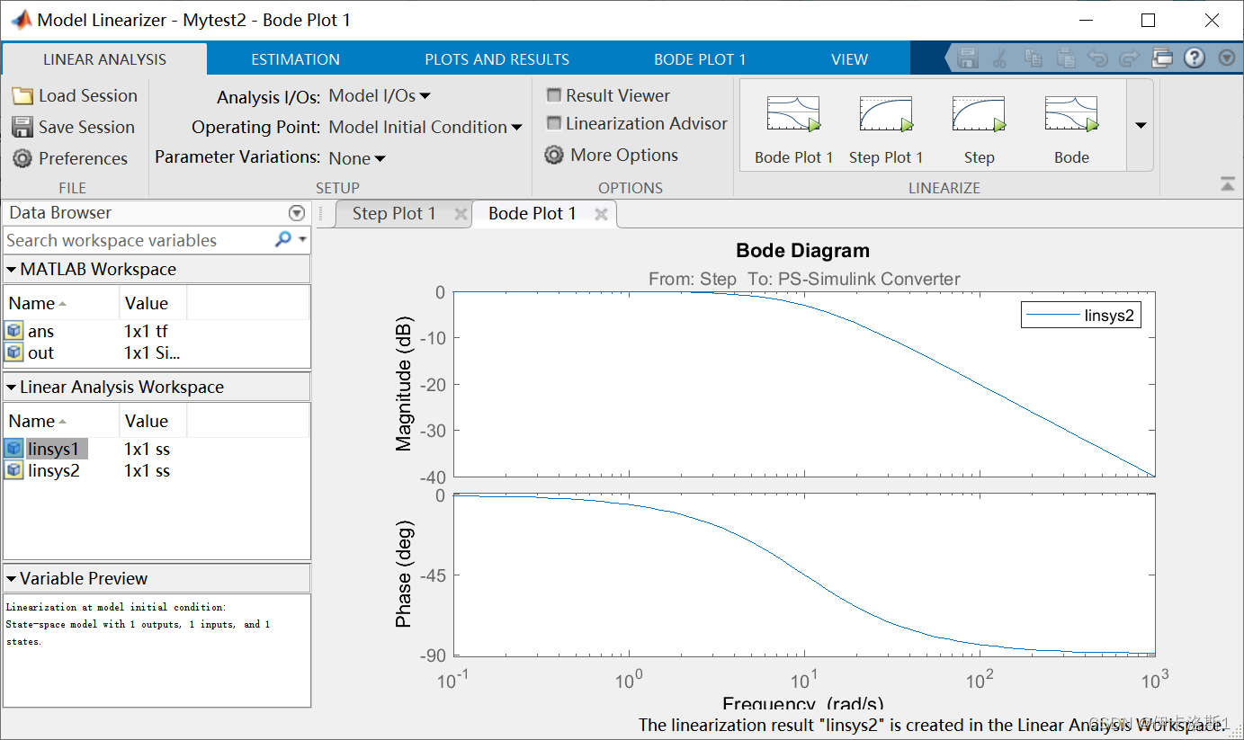
Task: Open the Data Browser panel options menu
Action: [297, 213]
